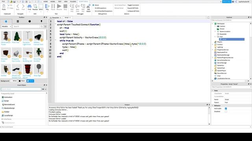252x141 pixels.
Task: Select the Script item in Explorer
Action: tap(232, 39)
